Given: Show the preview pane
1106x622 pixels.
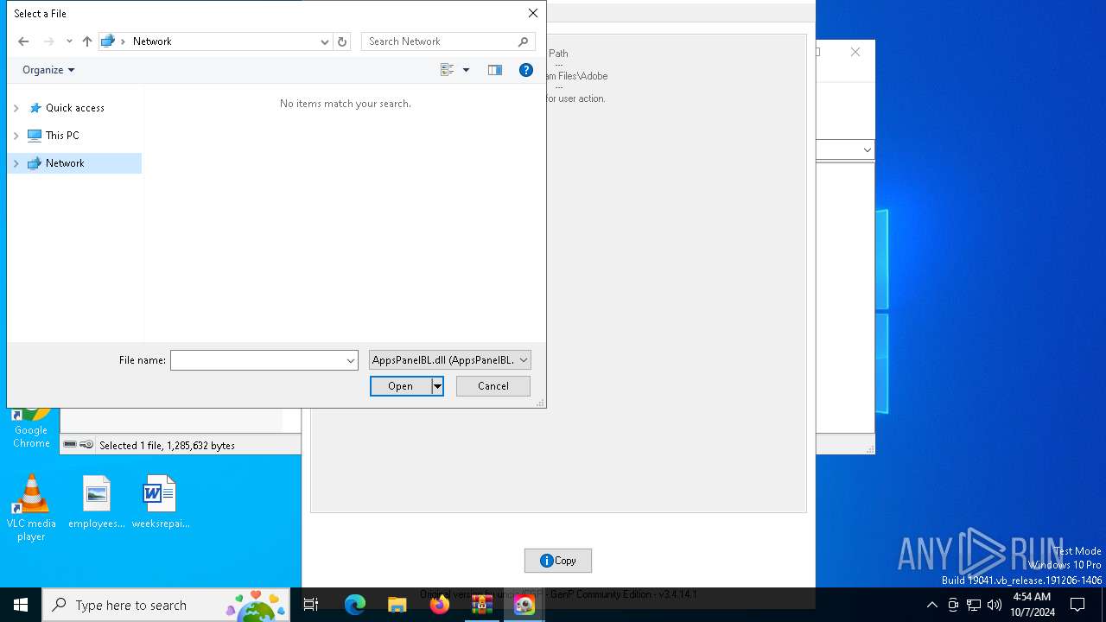Looking at the screenshot, I should coord(495,70).
